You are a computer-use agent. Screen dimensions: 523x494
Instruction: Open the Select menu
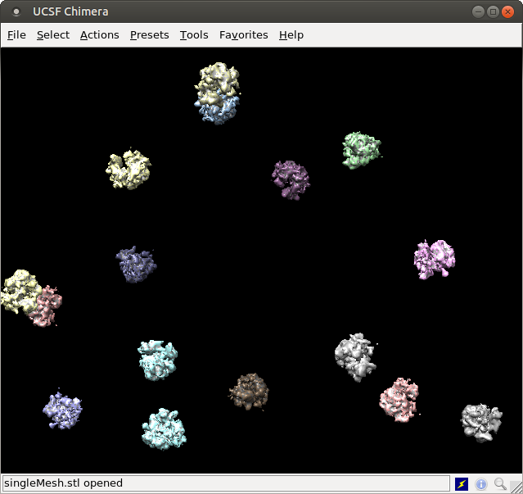click(x=53, y=34)
